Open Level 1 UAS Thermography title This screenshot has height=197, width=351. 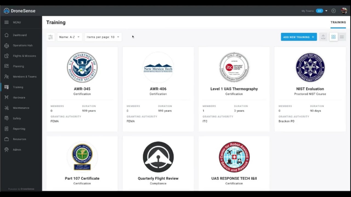pyautogui.click(x=234, y=89)
